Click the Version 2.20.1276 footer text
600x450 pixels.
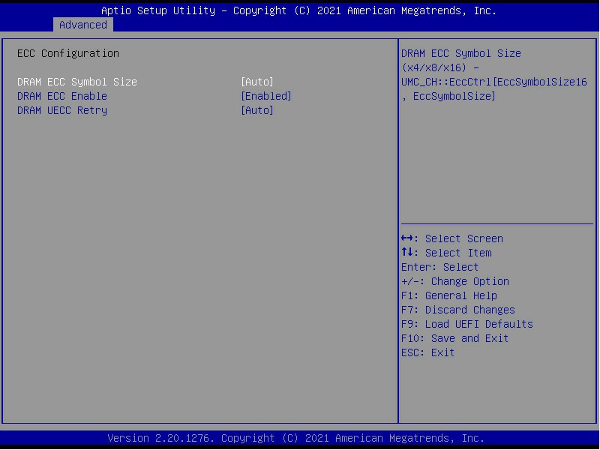(295, 438)
